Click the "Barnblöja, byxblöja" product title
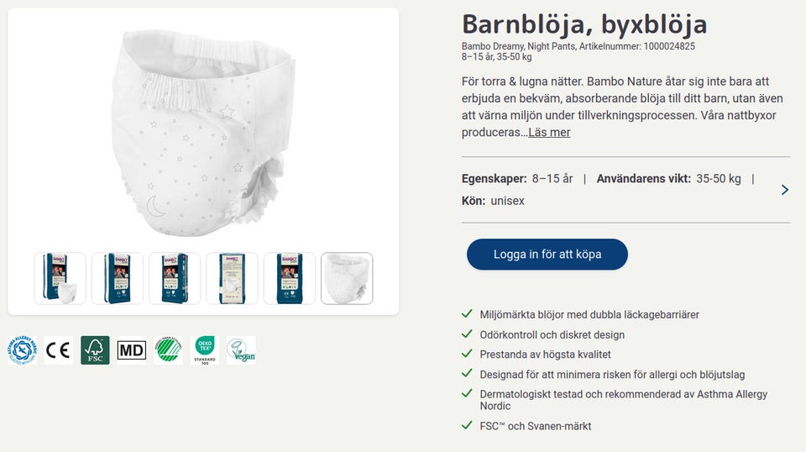Image resolution: width=806 pixels, height=452 pixels. pyautogui.click(x=584, y=24)
